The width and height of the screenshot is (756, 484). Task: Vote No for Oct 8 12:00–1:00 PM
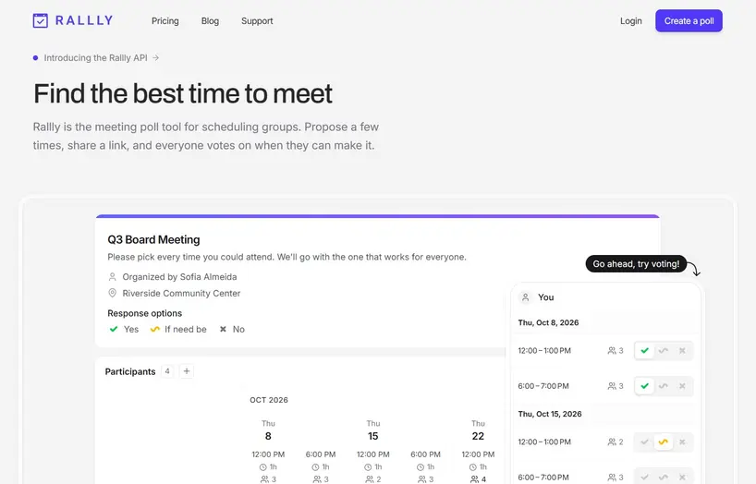click(x=682, y=350)
